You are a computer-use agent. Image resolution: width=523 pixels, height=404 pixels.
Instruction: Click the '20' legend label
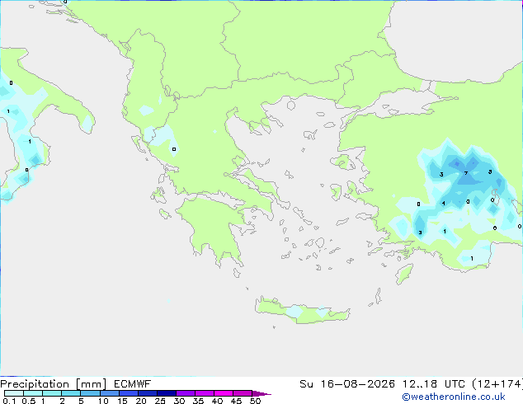(x=141, y=401)
